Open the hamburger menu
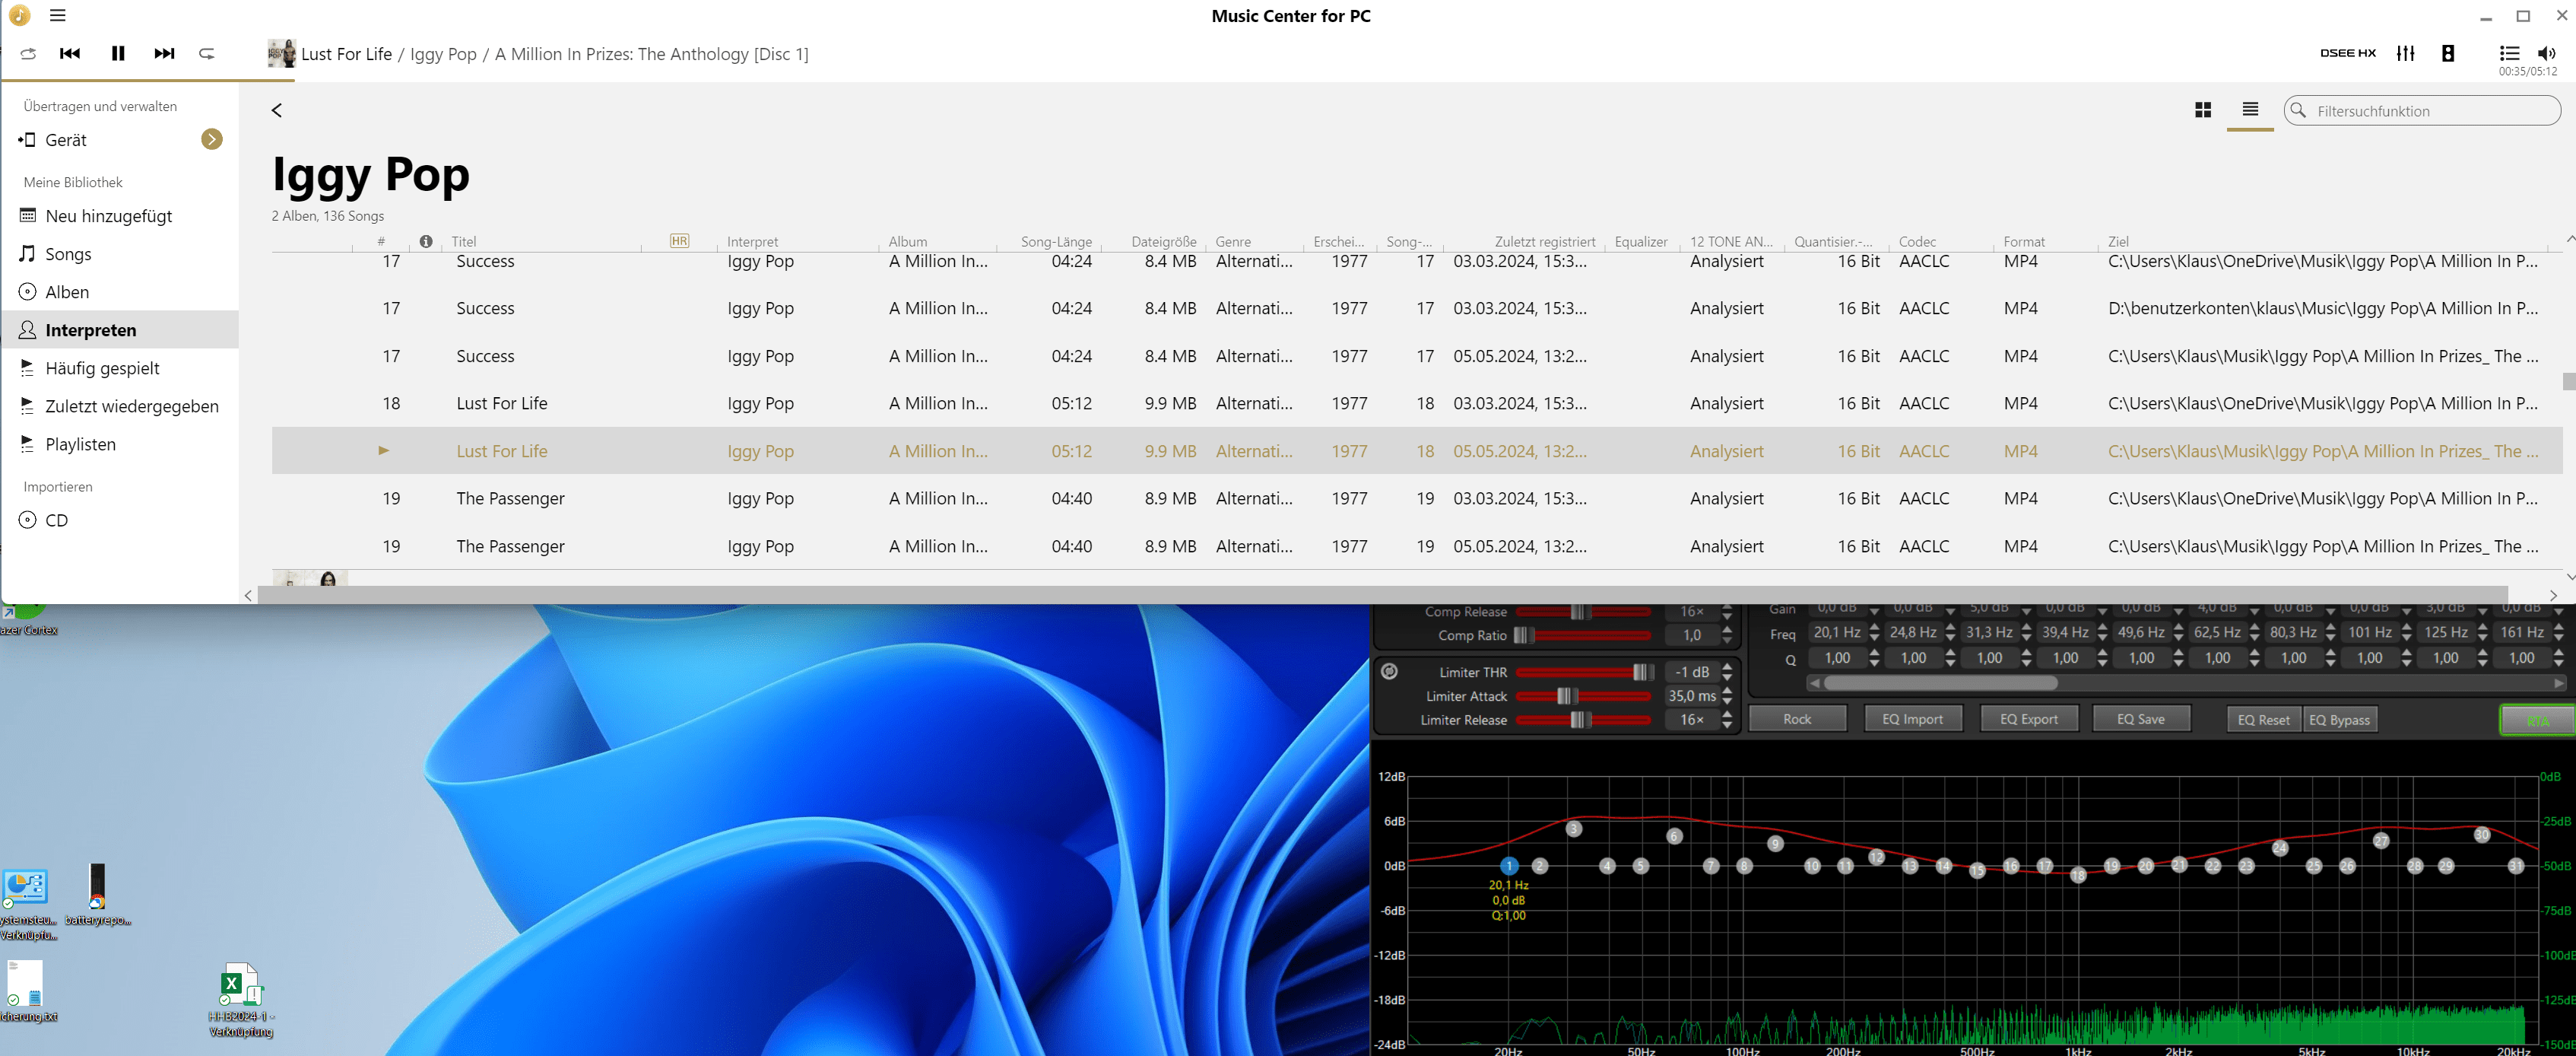The image size is (2576, 1056). [x=58, y=15]
